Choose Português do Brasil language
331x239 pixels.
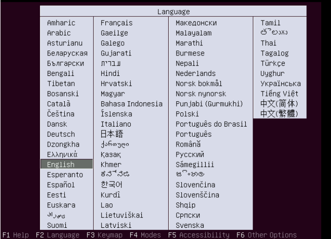click(211, 124)
